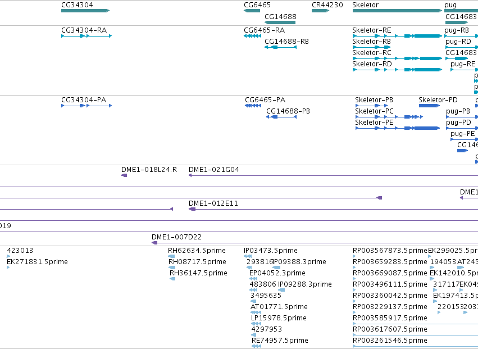Click the AT01771.5prime EST
Image resolution: width=478 pixels, height=349 pixels.
click(x=256, y=312)
